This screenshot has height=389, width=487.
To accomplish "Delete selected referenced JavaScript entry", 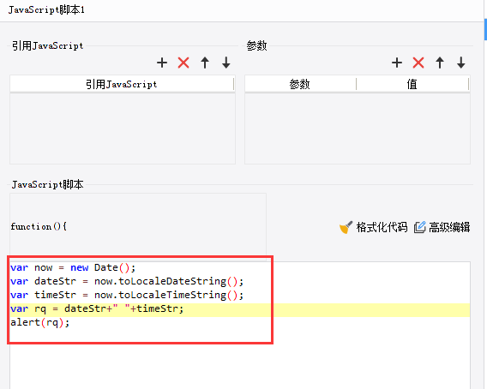I will tap(183, 63).
